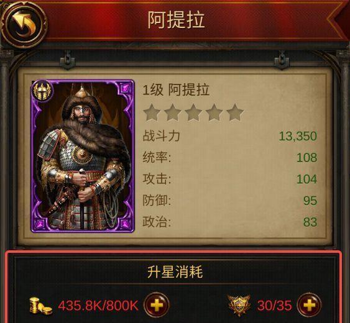Tap the 1级 阿提拉 hero name label

(176, 90)
